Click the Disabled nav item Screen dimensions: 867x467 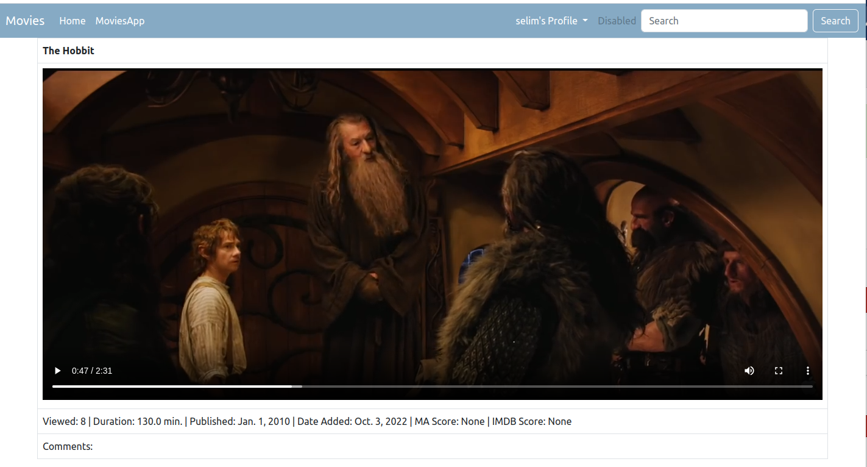click(x=617, y=21)
